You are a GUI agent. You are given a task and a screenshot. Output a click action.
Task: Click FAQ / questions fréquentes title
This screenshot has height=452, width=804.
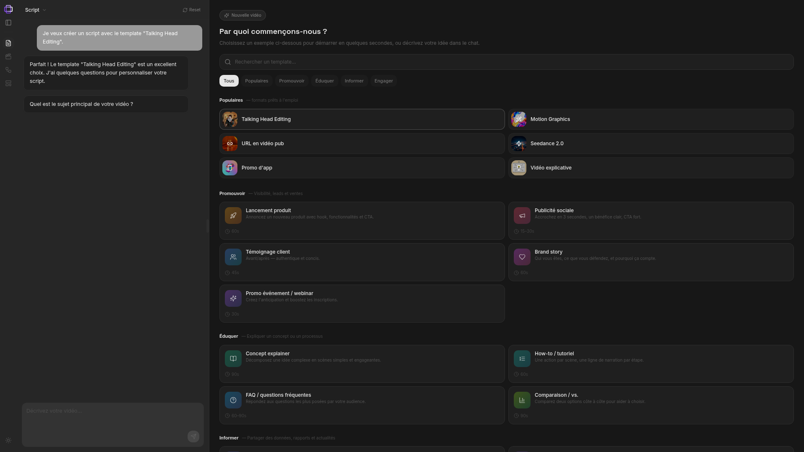(x=278, y=395)
